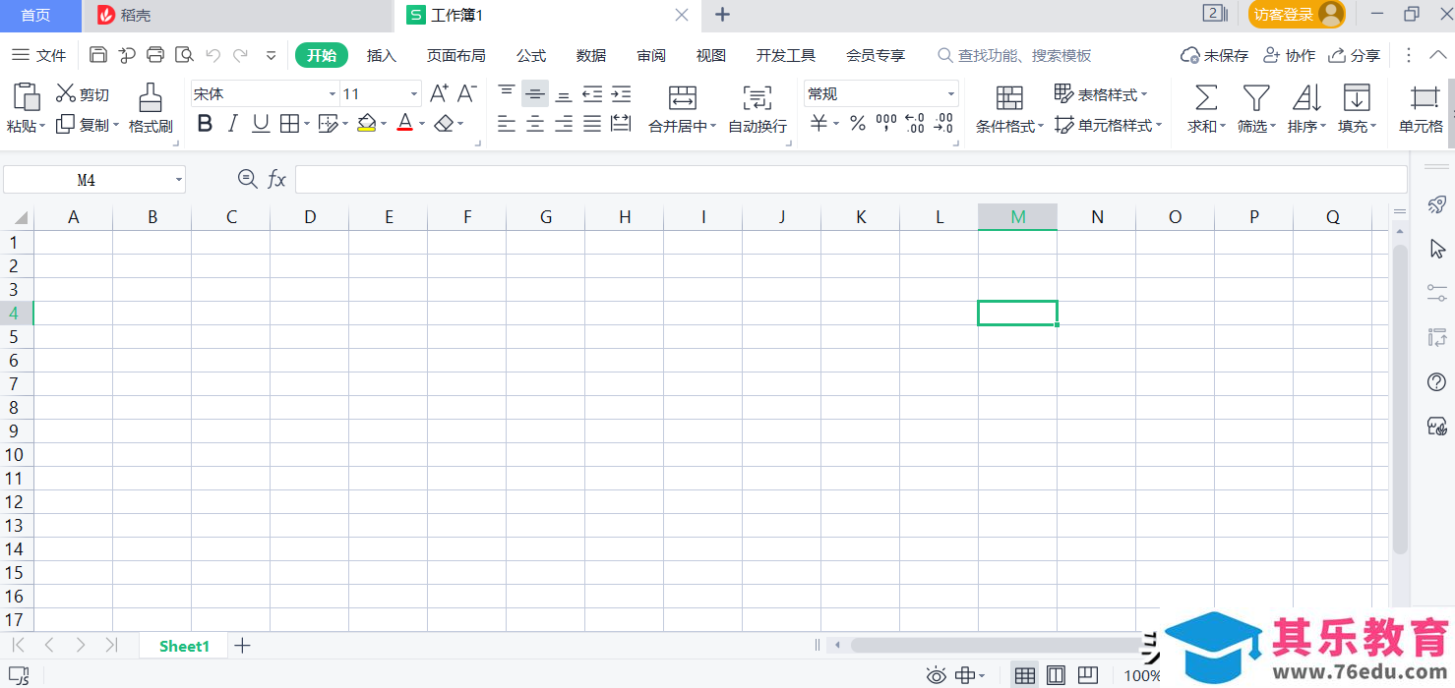Open the number format dropdown (常规)
1455x688 pixels.
coord(951,94)
